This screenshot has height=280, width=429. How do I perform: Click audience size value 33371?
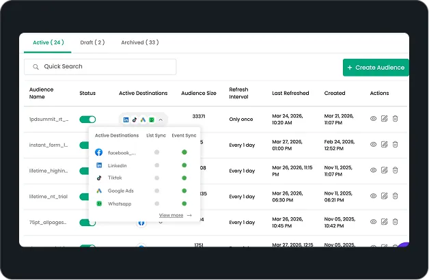pos(199,116)
